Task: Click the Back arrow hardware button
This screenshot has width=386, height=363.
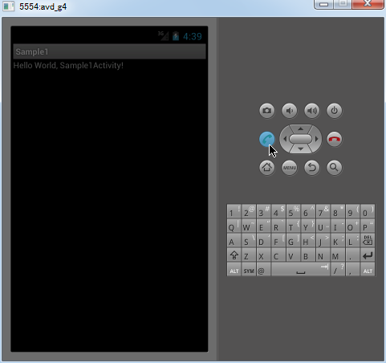Action: click(312, 168)
